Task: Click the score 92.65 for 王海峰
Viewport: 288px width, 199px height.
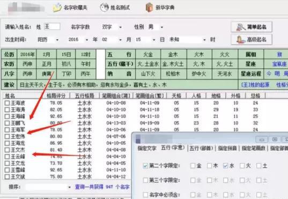Action: click(56, 116)
